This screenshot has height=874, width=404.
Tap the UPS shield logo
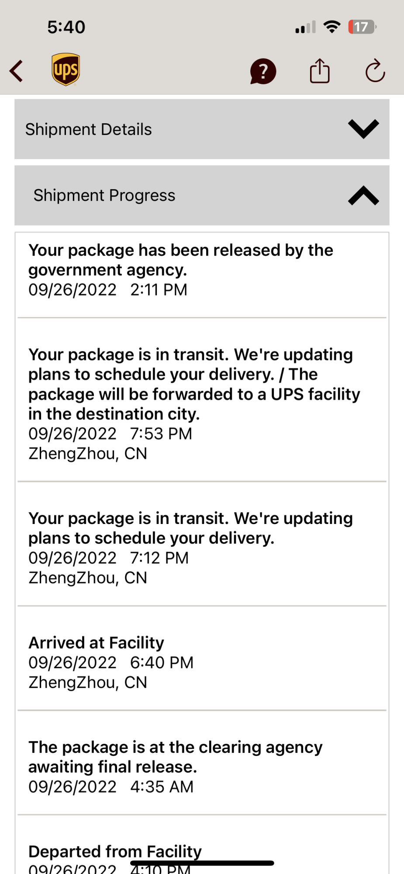tap(66, 70)
